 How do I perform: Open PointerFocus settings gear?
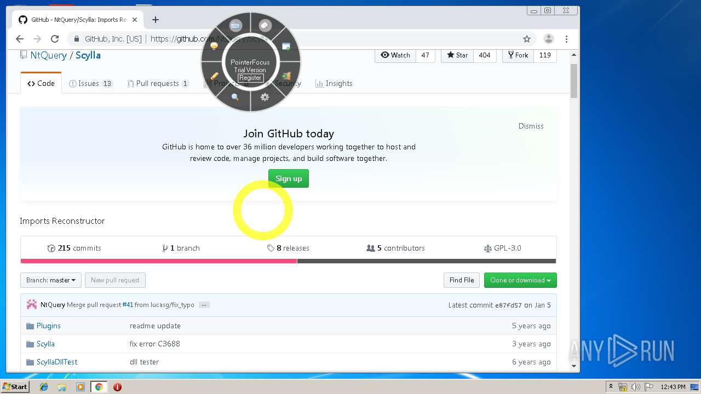(x=265, y=97)
